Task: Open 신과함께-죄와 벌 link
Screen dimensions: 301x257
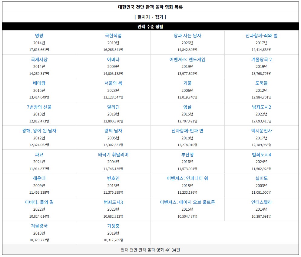Action: (x=261, y=35)
